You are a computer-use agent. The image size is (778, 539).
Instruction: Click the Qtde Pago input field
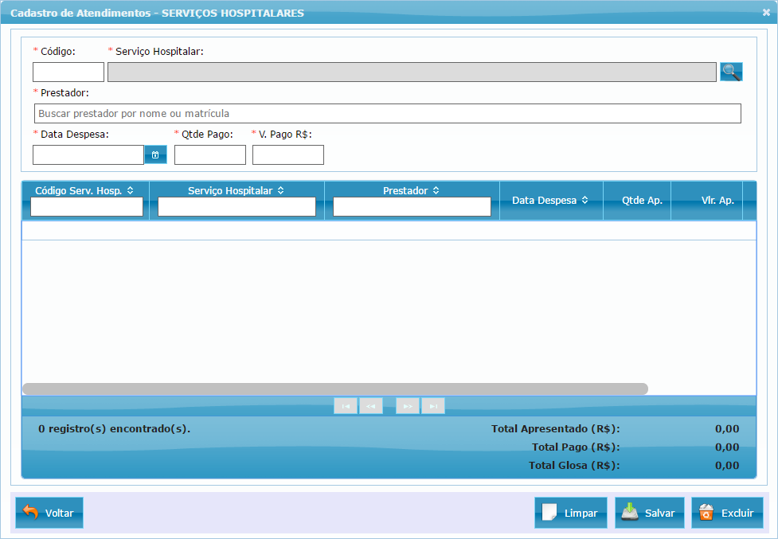pyautogui.click(x=210, y=154)
